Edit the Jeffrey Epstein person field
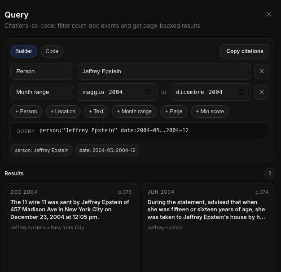The image size is (281, 272). coord(163,71)
